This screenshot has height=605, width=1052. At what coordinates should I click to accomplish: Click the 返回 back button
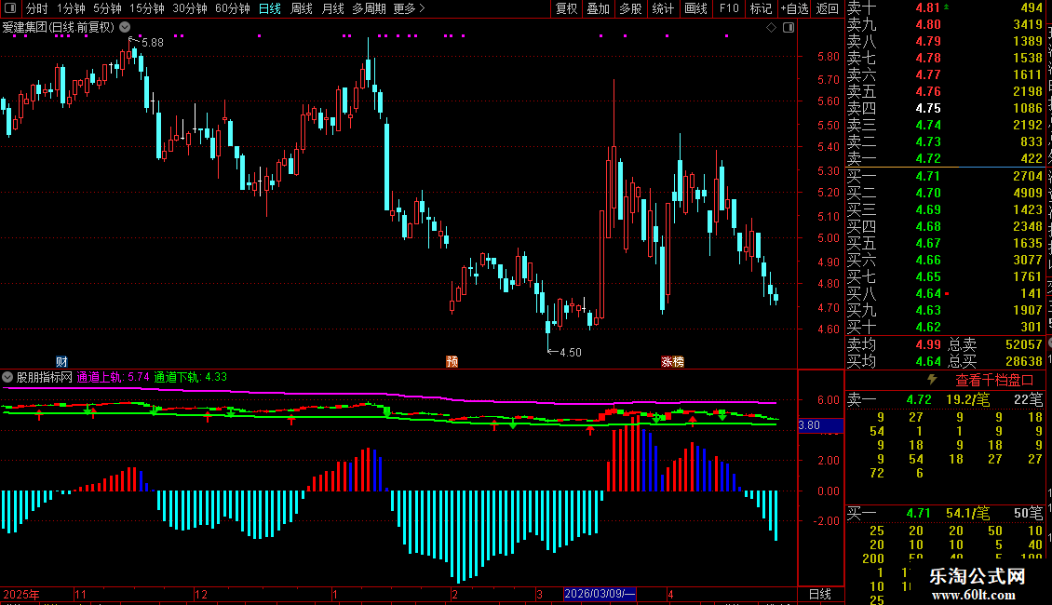tap(828, 8)
